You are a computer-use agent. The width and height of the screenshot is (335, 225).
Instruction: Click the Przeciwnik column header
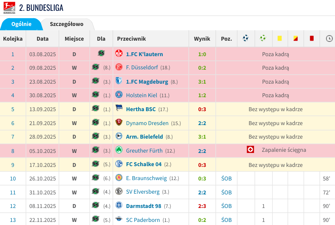click(x=131, y=39)
